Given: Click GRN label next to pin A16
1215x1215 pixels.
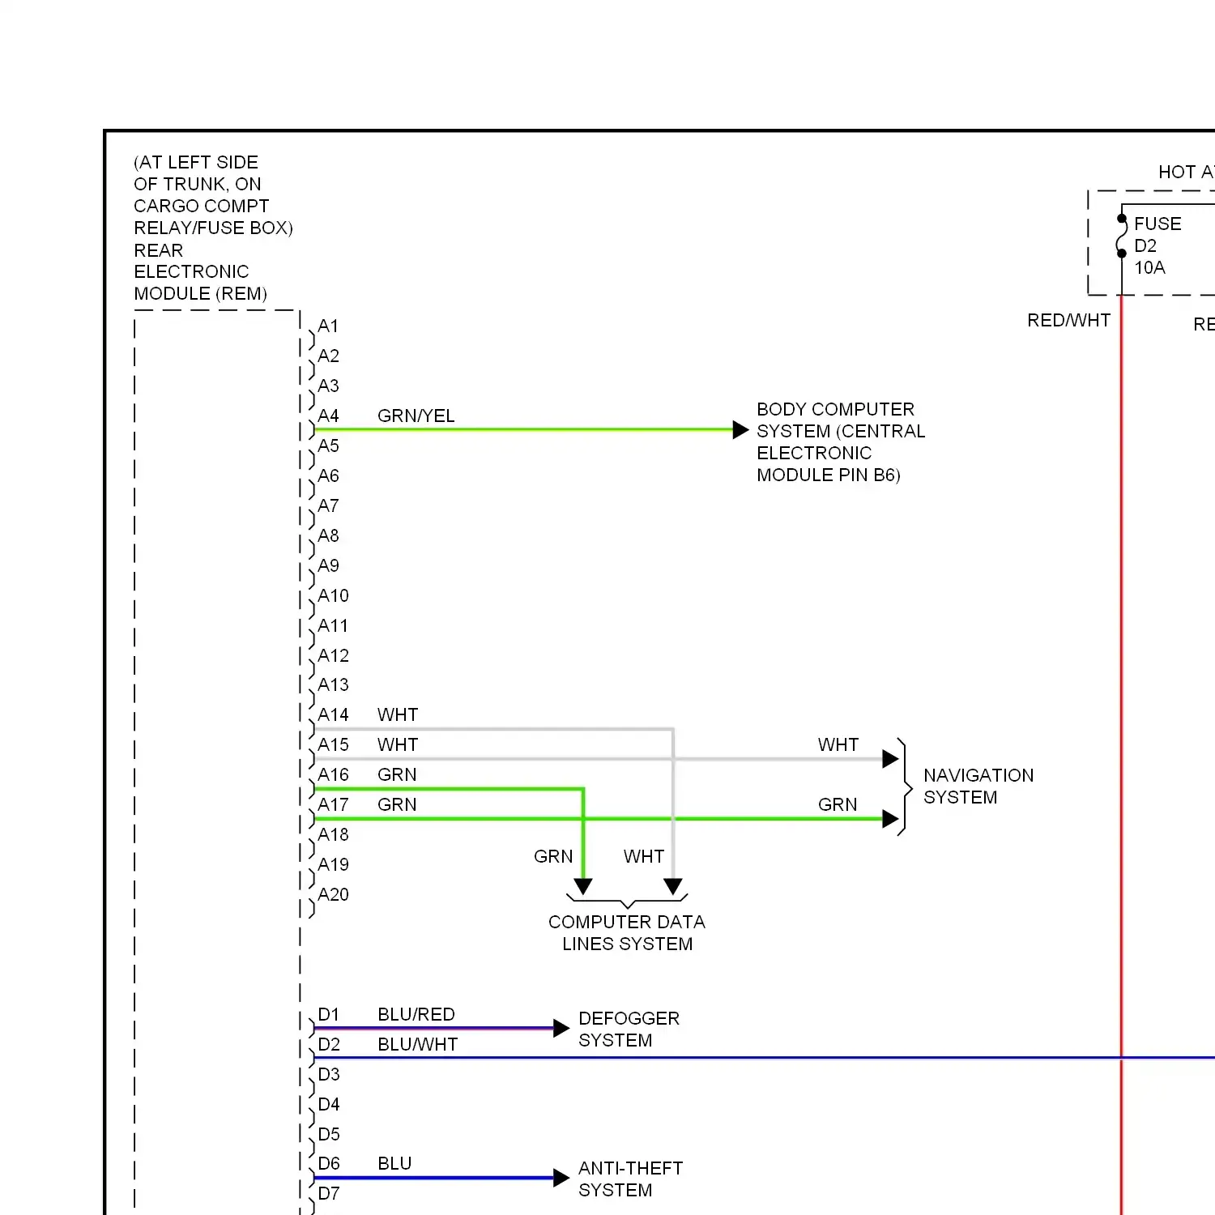Looking at the screenshot, I should click(x=397, y=775).
